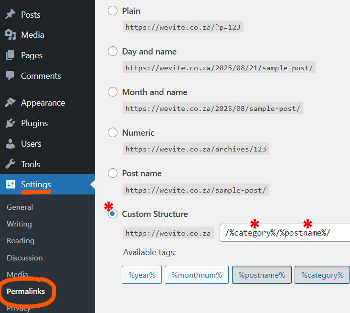Click the Numeric label
Viewport: 350px width, 313px height.
pyautogui.click(x=138, y=133)
